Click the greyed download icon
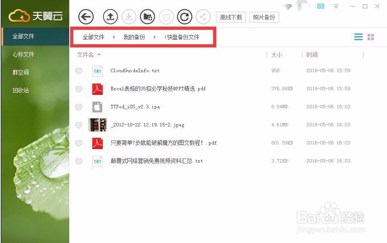The height and width of the screenshot is (243, 387). click(x=129, y=17)
